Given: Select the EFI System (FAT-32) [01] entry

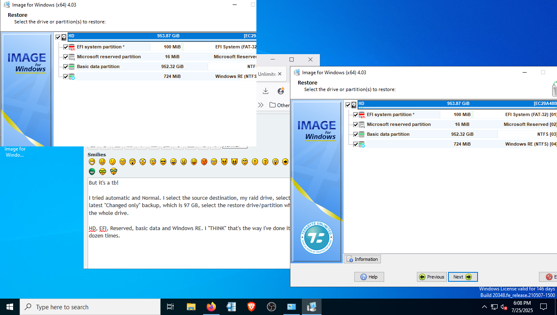Looking at the screenshot, I should click(531, 115).
